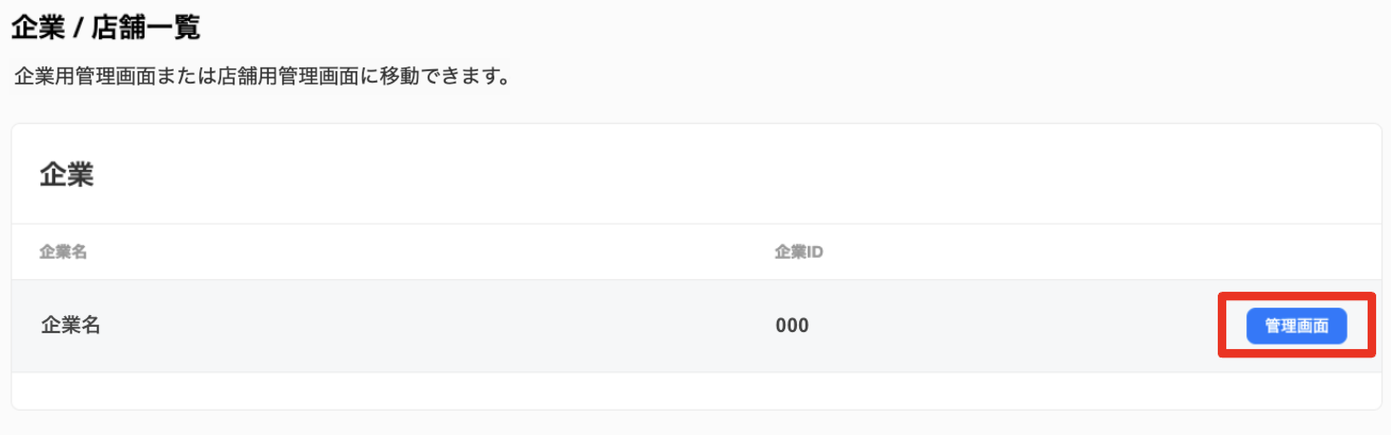
Task: Select the 企業名 cell in the table row
Action: (x=70, y=325)
